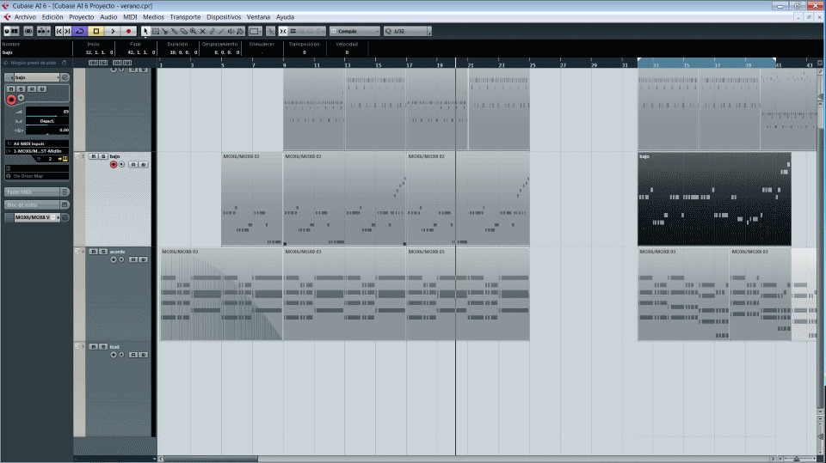Click the Record transport button
The image size is (826, 463).
click(x=128, y=32)
